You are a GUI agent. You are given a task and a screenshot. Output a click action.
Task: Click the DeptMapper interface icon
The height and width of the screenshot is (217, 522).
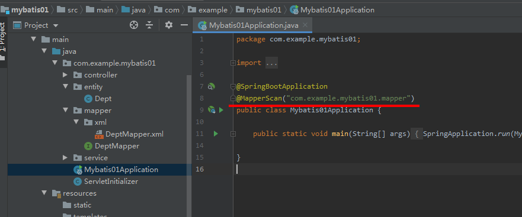88,146
